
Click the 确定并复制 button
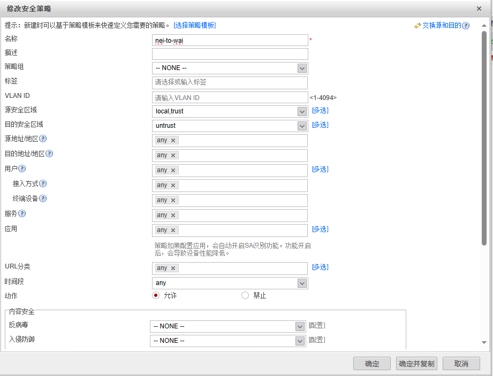416,364
